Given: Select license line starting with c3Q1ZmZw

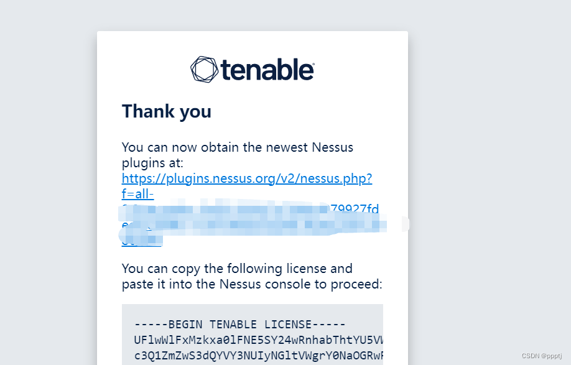Looking at the screenshot, I should coord(259,355).
